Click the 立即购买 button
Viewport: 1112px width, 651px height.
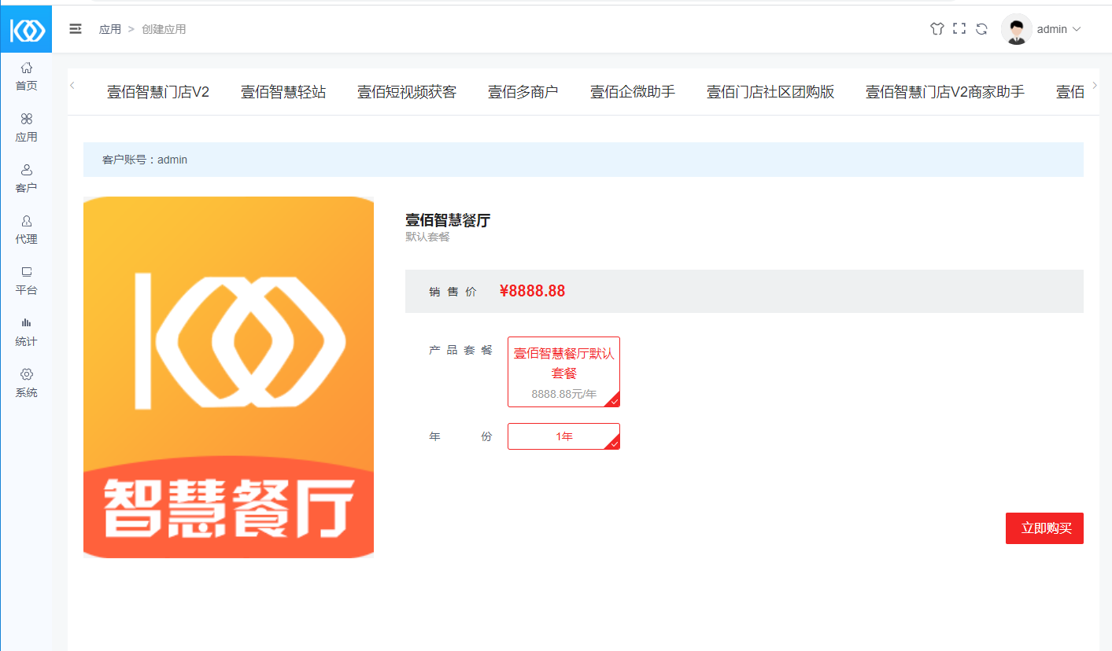1044,528
